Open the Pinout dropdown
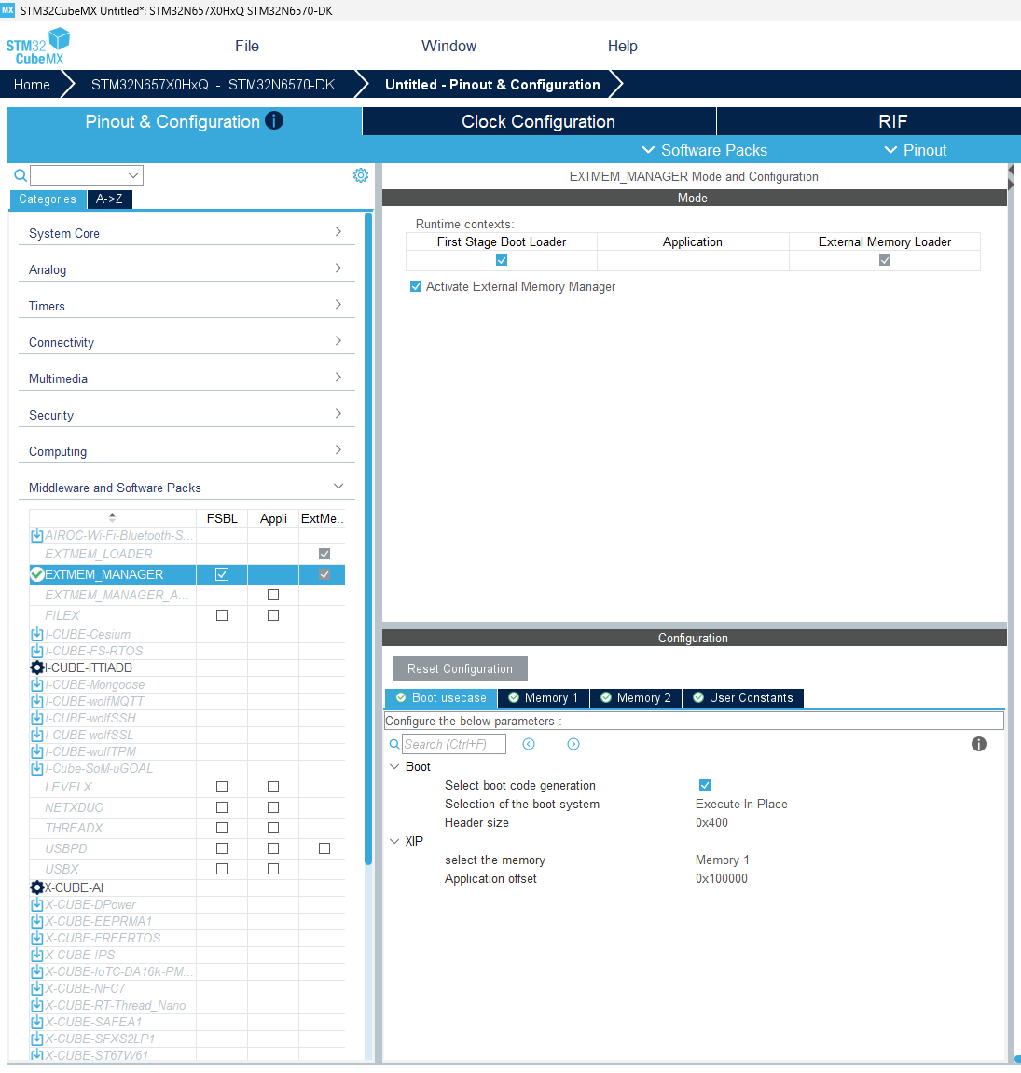This screenshot has height=1073, width=1021. pos(916,150)
